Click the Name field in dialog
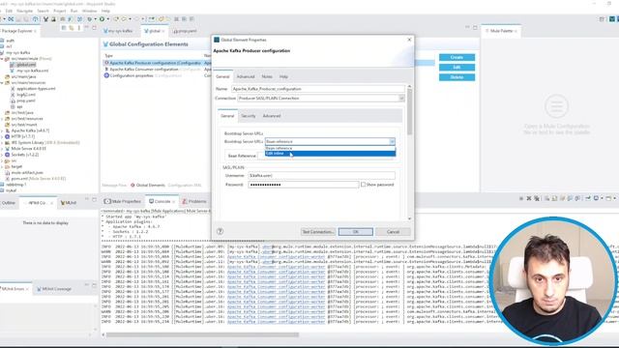Image resolution: width=619 pixels, height=348 pixels. point(318,89)
